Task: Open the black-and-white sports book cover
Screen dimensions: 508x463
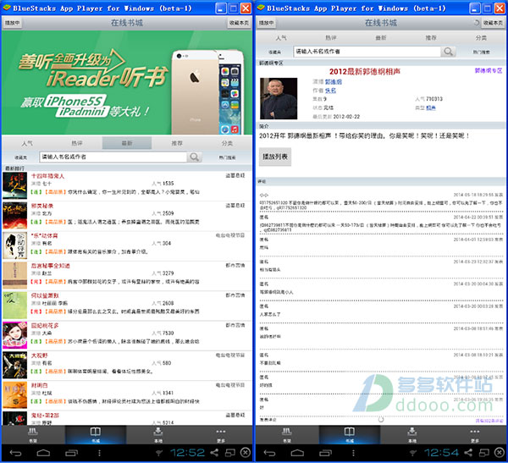Action: click(x=15, y=245)
